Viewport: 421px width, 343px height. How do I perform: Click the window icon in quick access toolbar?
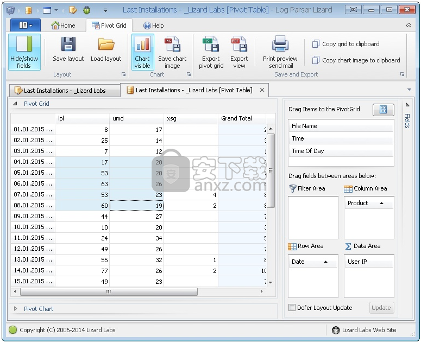pyautogui.click(x=47, y=10)
